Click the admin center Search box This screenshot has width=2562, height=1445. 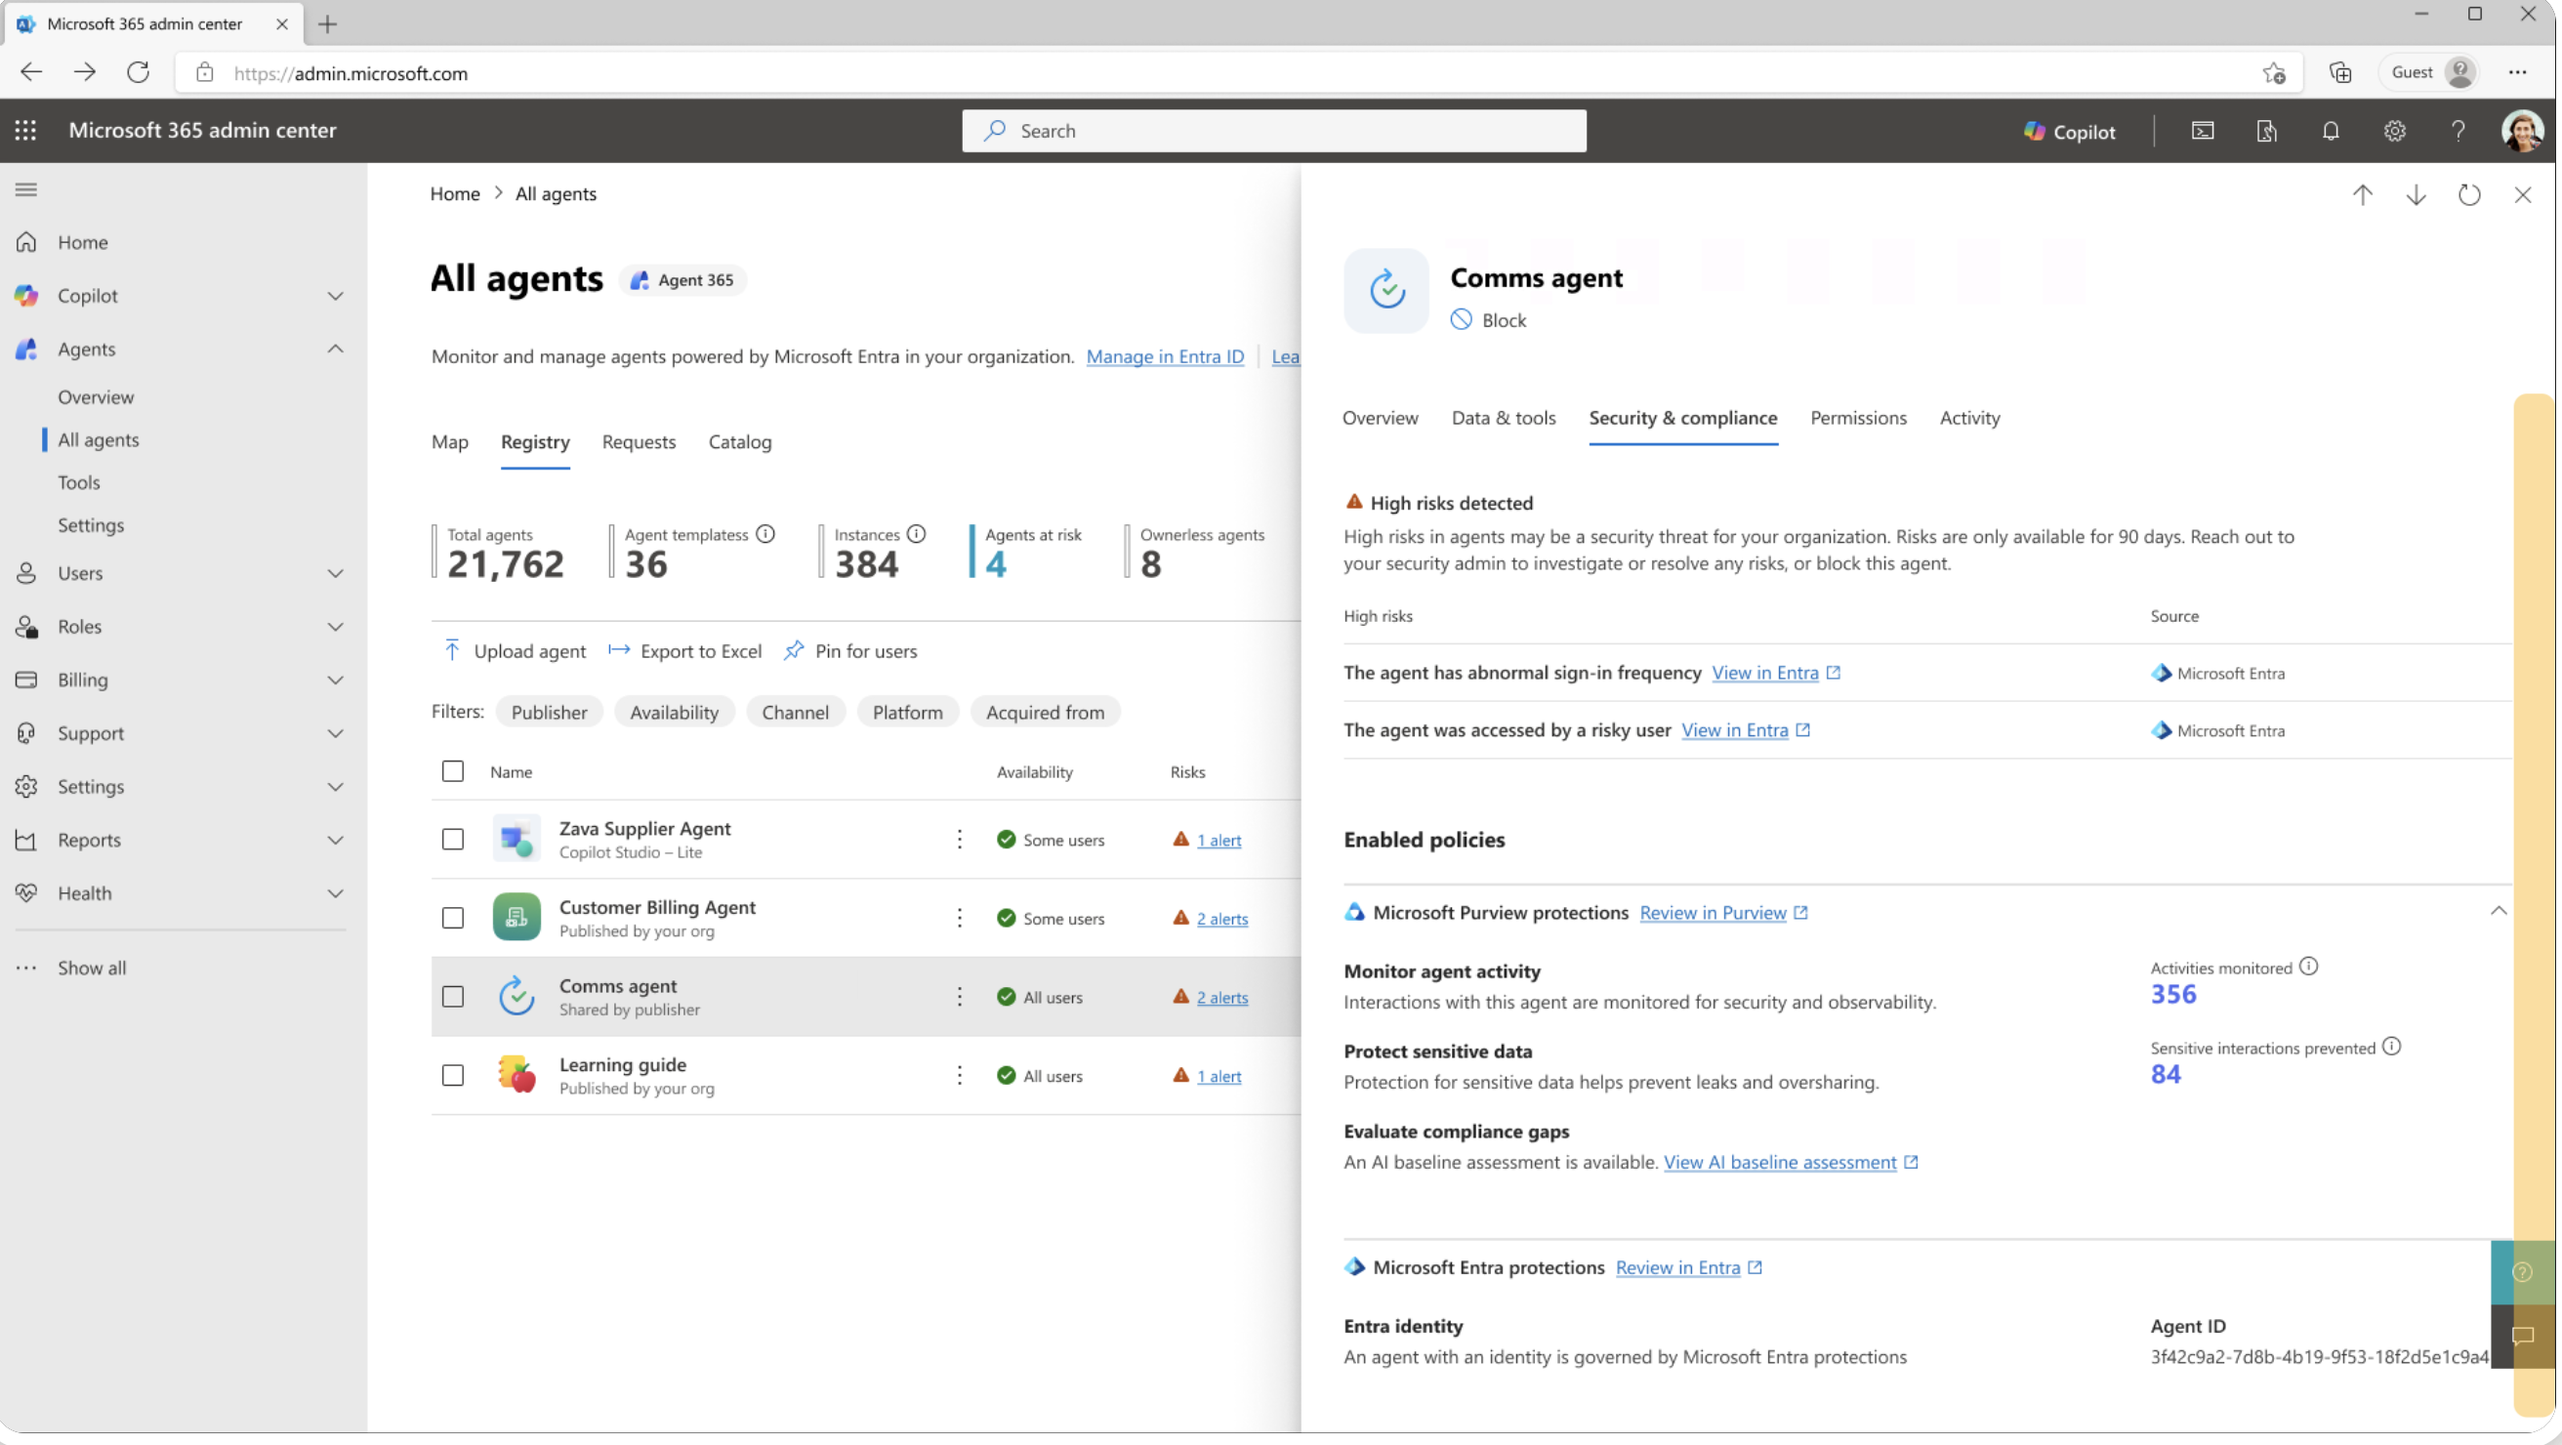coord(1274,131)
